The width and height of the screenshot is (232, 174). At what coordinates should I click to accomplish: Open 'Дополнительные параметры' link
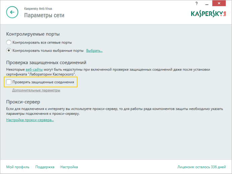36,90
